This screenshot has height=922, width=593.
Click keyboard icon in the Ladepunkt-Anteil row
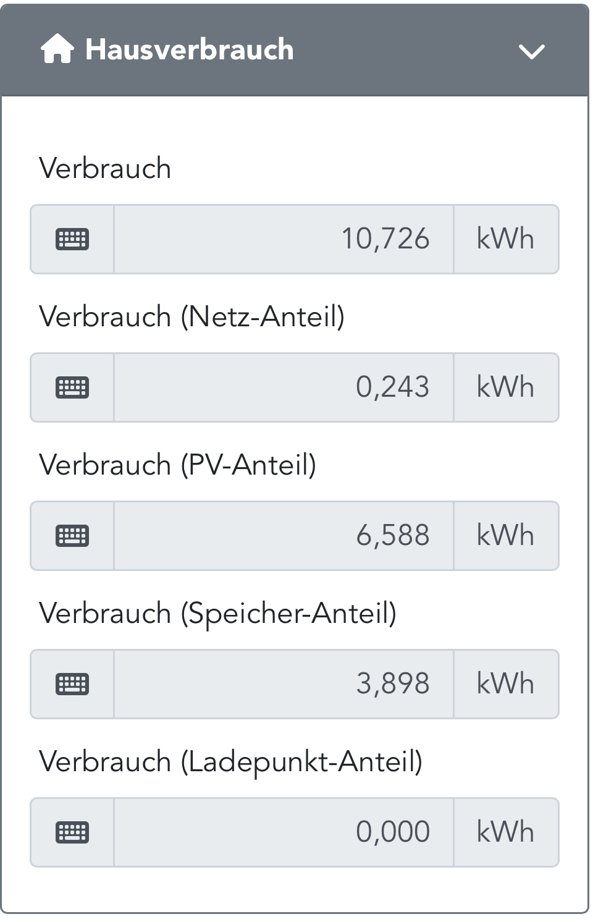point(72,832)
